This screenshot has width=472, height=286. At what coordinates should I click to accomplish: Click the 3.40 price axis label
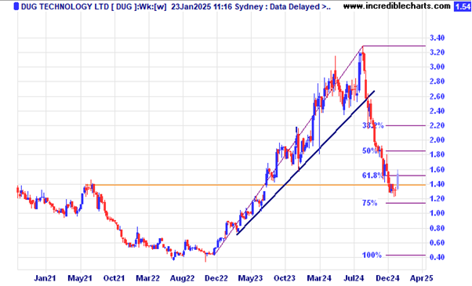437,38
